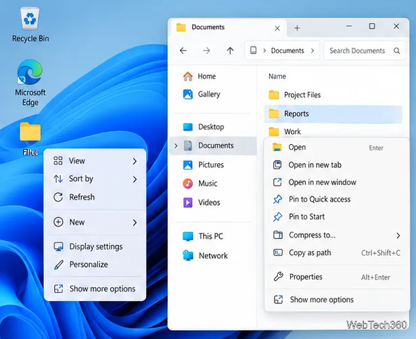The width and height of the screenshot is (416, 339).
Task: Minimize the File Explorer window
Action: coord(349,26)
